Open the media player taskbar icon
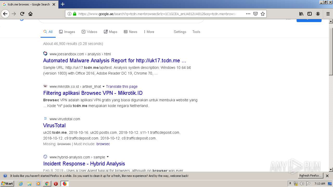Viewport: 333px width, 187px height. coord(38,184)
